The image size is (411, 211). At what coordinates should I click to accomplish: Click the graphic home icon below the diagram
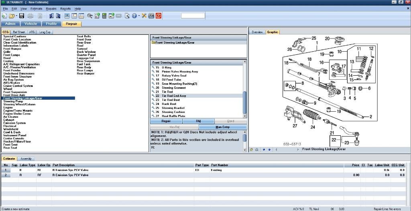pos(251,150)
